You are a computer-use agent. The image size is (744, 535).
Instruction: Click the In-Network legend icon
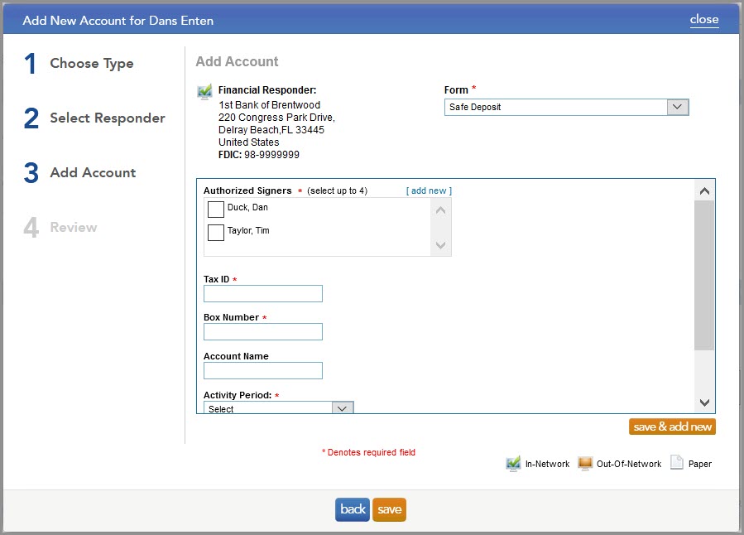tap(513, 463)
